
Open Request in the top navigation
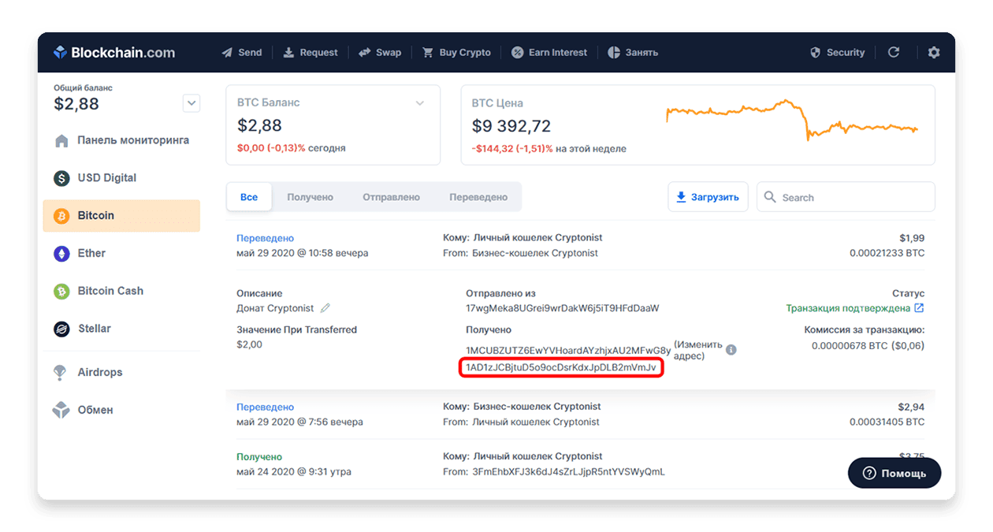[311, 53]
